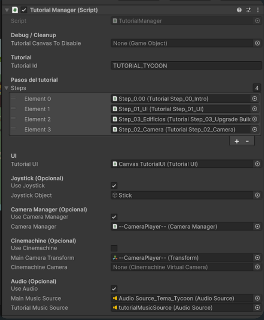Viewport: 264px width, 320px height.
Task: Click the Element 0 label
Action: [38, 99]
